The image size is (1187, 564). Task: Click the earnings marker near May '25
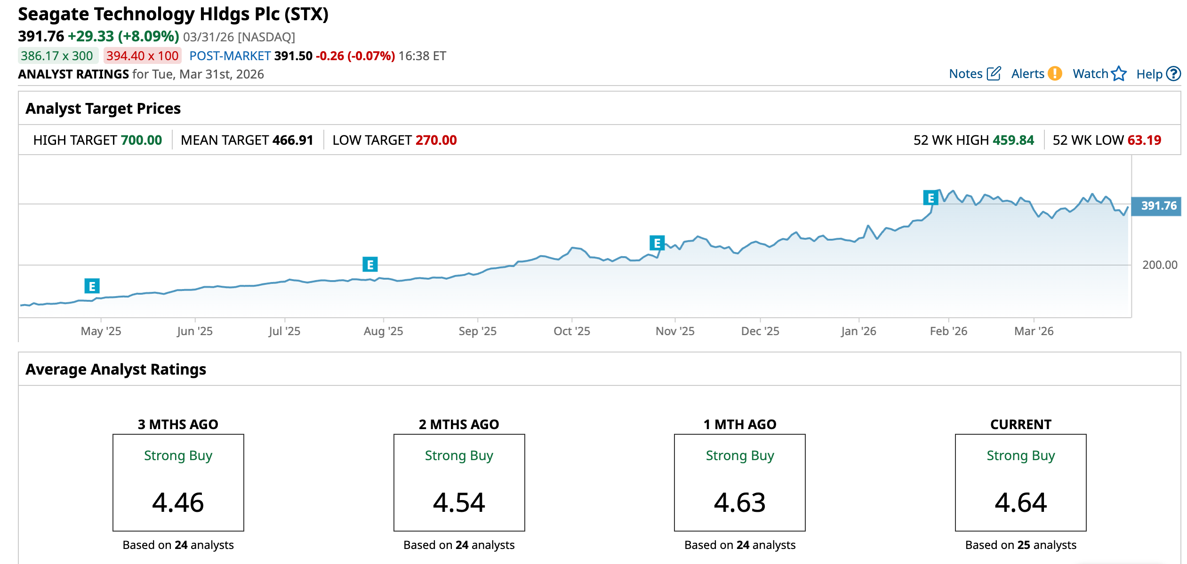click(x=92, y=286)
